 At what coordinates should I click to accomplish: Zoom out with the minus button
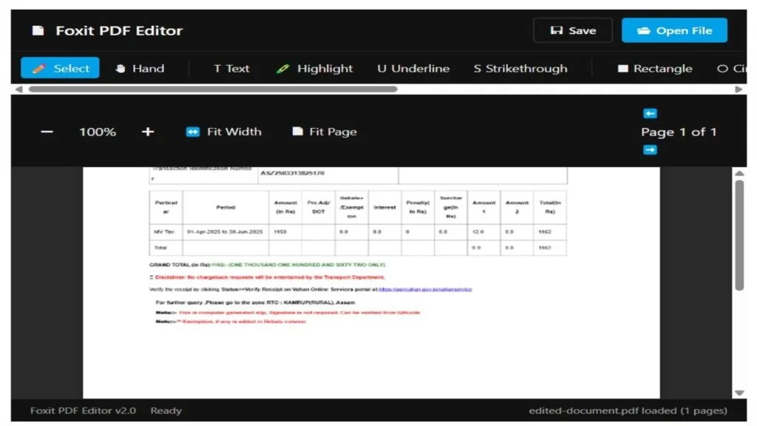[x=47, y=132]
